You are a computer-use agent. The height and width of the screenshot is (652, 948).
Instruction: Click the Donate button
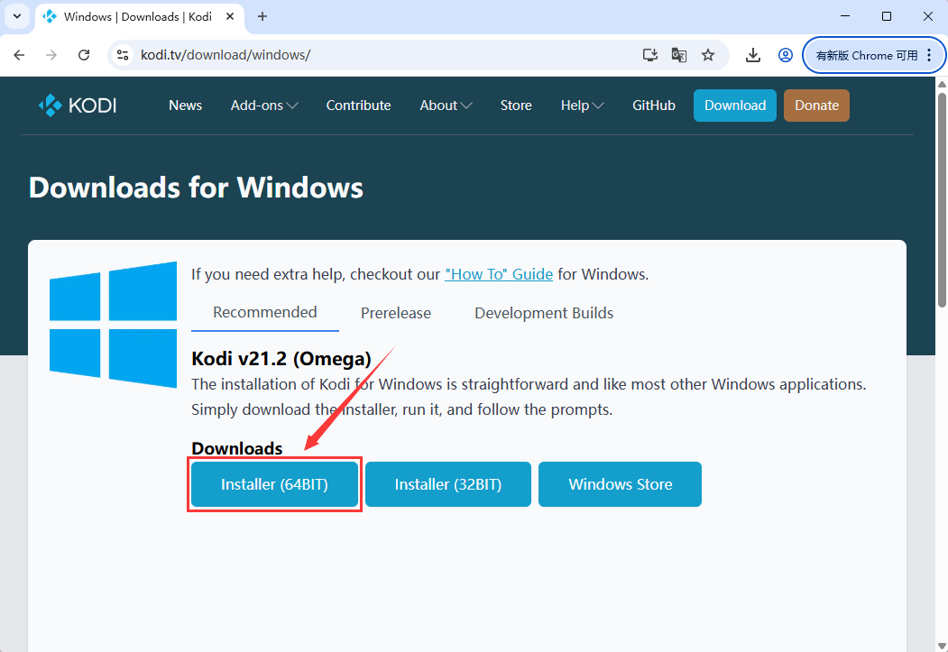pos(816,106)
